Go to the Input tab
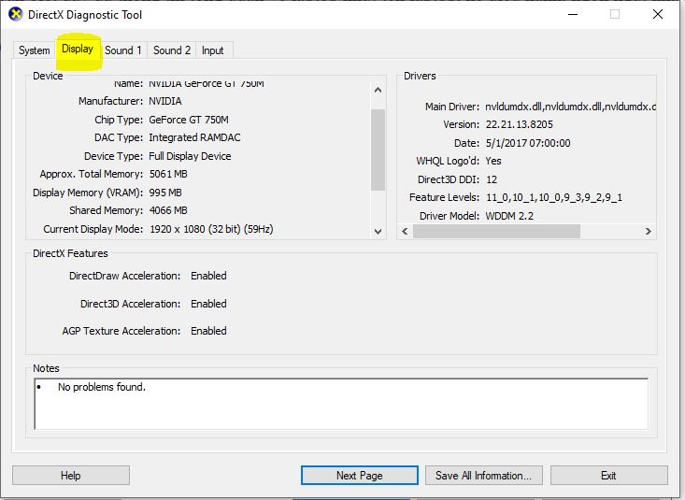Screen dimensions: 685x500 (x=213, y=50)
